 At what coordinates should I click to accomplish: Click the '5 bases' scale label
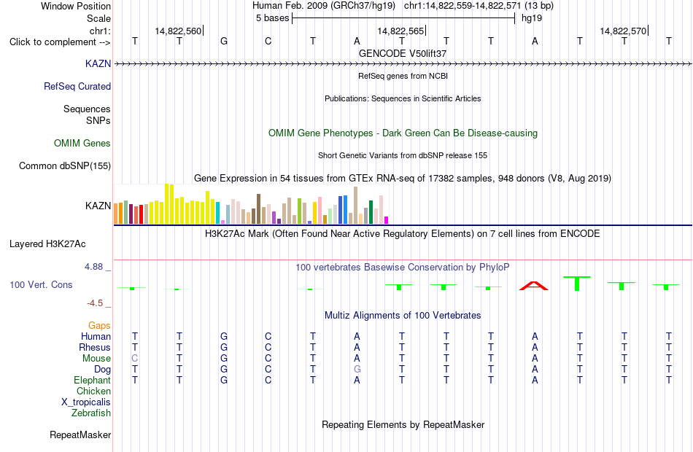pyautogui.click(x=272, y=18)
